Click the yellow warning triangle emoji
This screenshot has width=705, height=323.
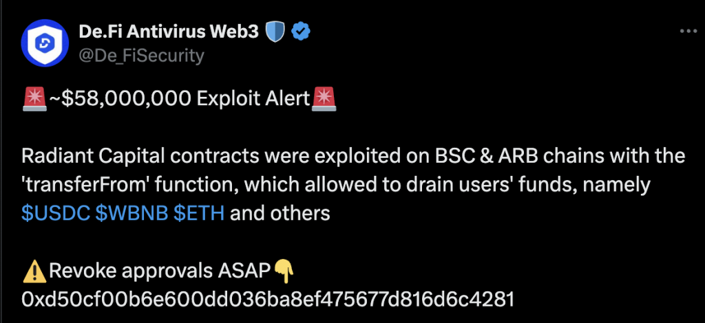coord(34,271)
